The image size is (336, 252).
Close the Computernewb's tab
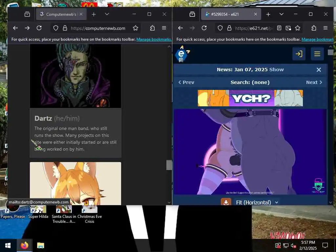[81, 14]
